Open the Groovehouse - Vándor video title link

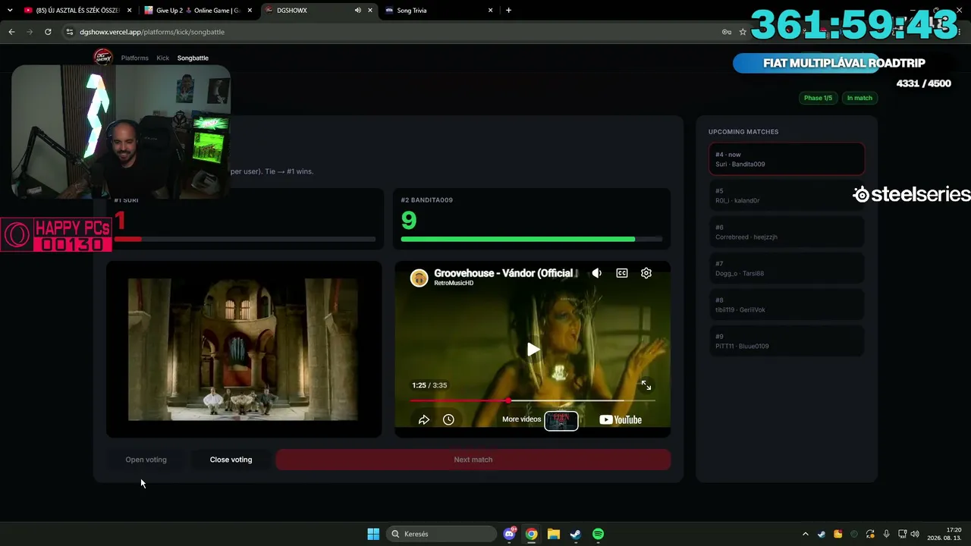click(506, 273)
